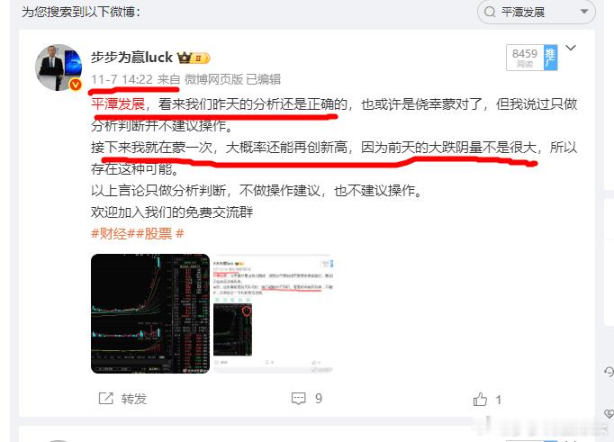
Task: Click the crown membership badge icon
Action: coord(194,58)
